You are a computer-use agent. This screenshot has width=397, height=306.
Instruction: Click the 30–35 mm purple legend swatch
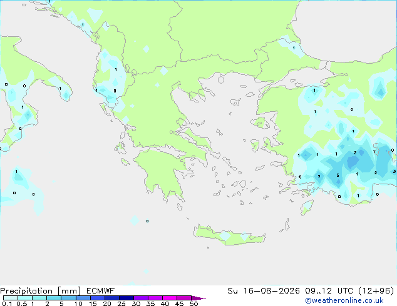(140, 298)
